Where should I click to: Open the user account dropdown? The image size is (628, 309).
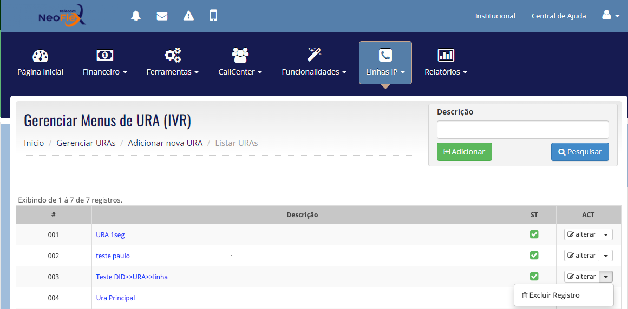click(x=610, y=16)
